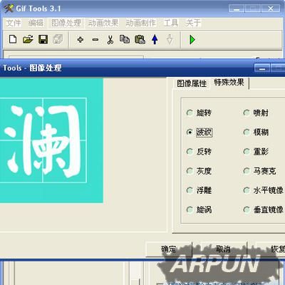The image size is (285, 285).
Task: Open the 动画制作 menu
Action: click(141, 23)
